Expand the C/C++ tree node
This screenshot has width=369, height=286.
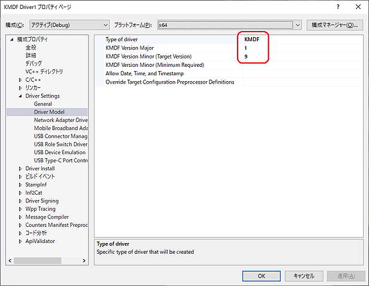20,79
